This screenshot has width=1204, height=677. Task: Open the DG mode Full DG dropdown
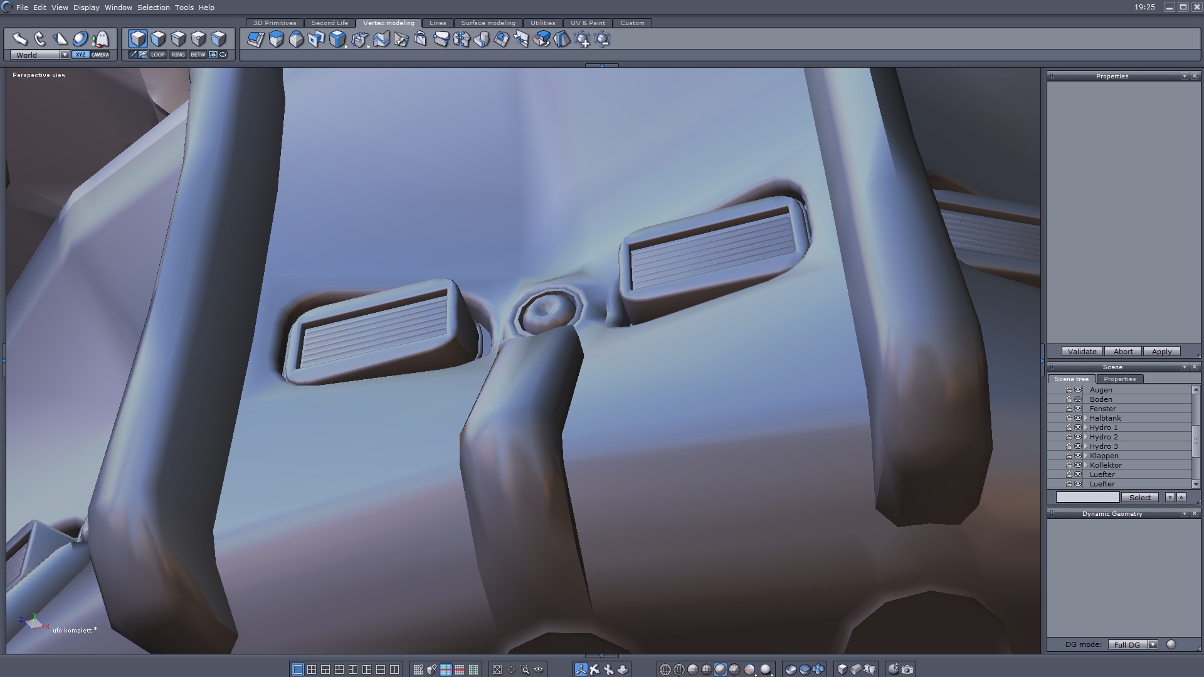1153,644
